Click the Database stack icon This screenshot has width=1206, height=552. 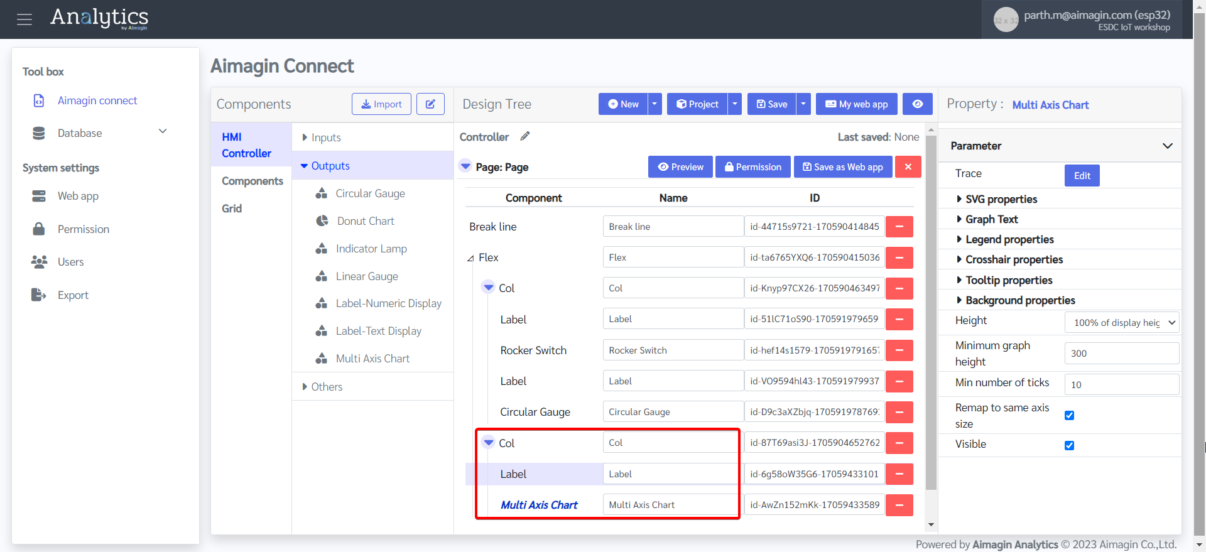[39, 133]
